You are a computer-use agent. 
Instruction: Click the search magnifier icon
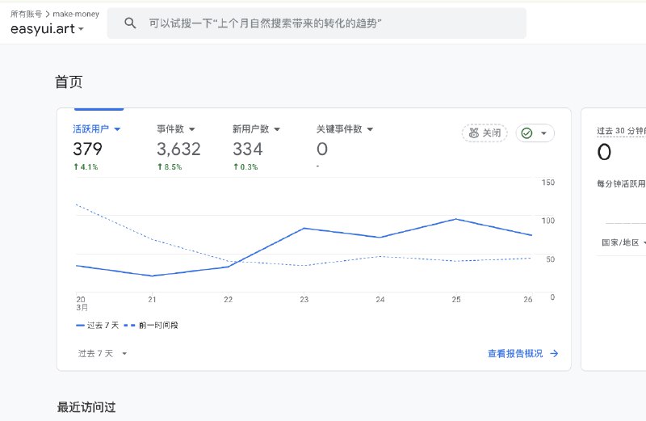click(130, 23)
